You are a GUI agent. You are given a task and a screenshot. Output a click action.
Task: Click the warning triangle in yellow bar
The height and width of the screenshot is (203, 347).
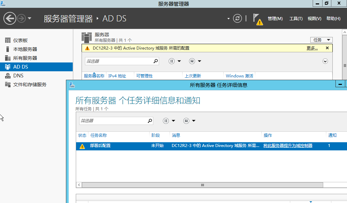click(87, 48)
